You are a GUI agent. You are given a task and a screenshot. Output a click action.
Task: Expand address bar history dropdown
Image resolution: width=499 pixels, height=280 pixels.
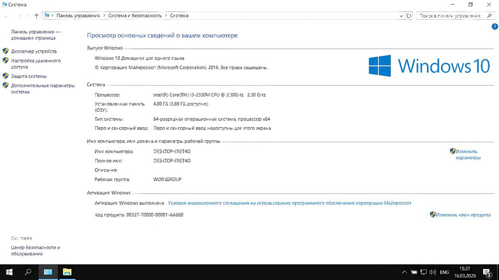pyautogui.click(x=401, y=16)
